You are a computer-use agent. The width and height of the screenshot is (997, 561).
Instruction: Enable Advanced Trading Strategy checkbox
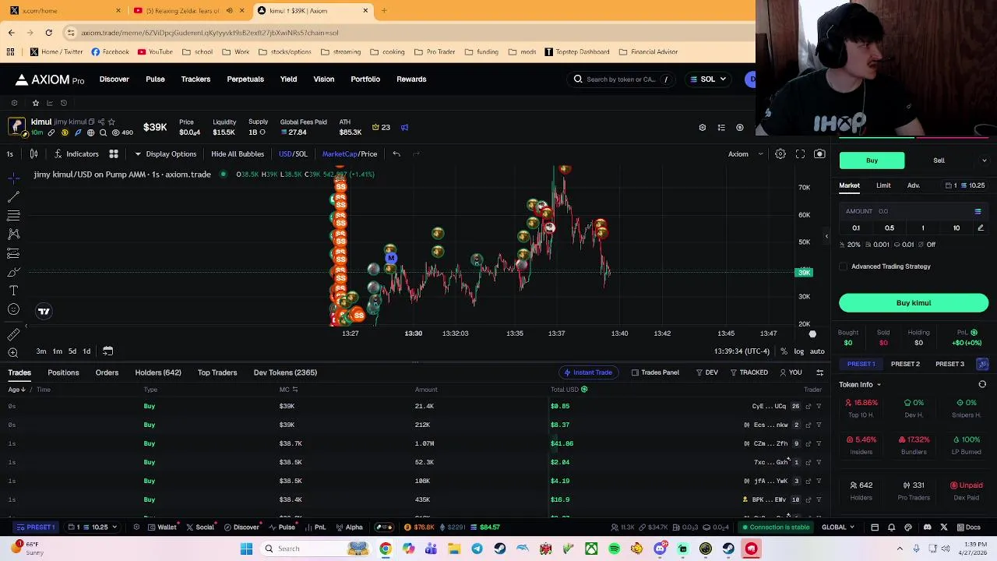click(844, 266)
